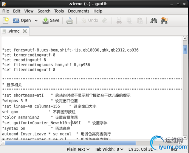
Task: Click the 'set guifont=Courier_New' text
Action: coord(41,123)
